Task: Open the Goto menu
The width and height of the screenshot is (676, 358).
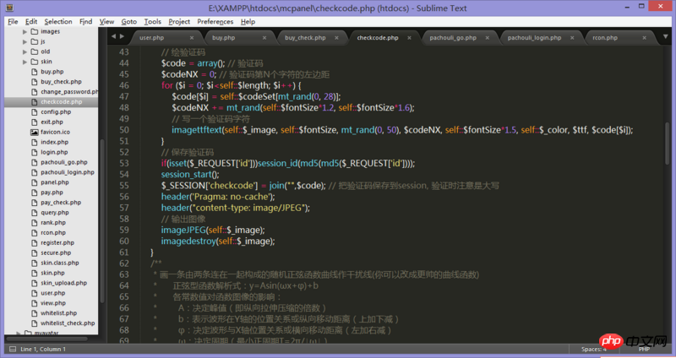Action: [x=129, y=21]
